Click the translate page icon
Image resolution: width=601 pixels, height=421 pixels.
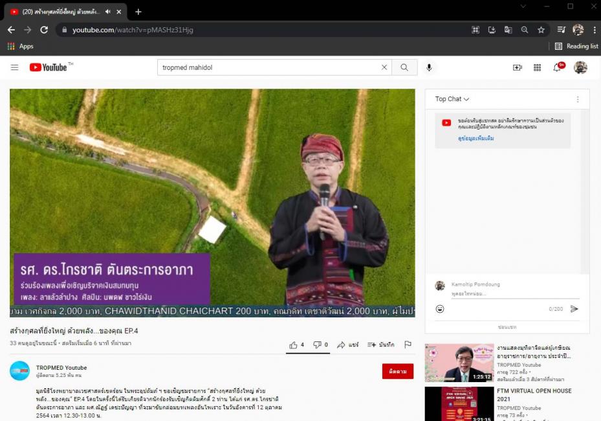tap(508, 30)
